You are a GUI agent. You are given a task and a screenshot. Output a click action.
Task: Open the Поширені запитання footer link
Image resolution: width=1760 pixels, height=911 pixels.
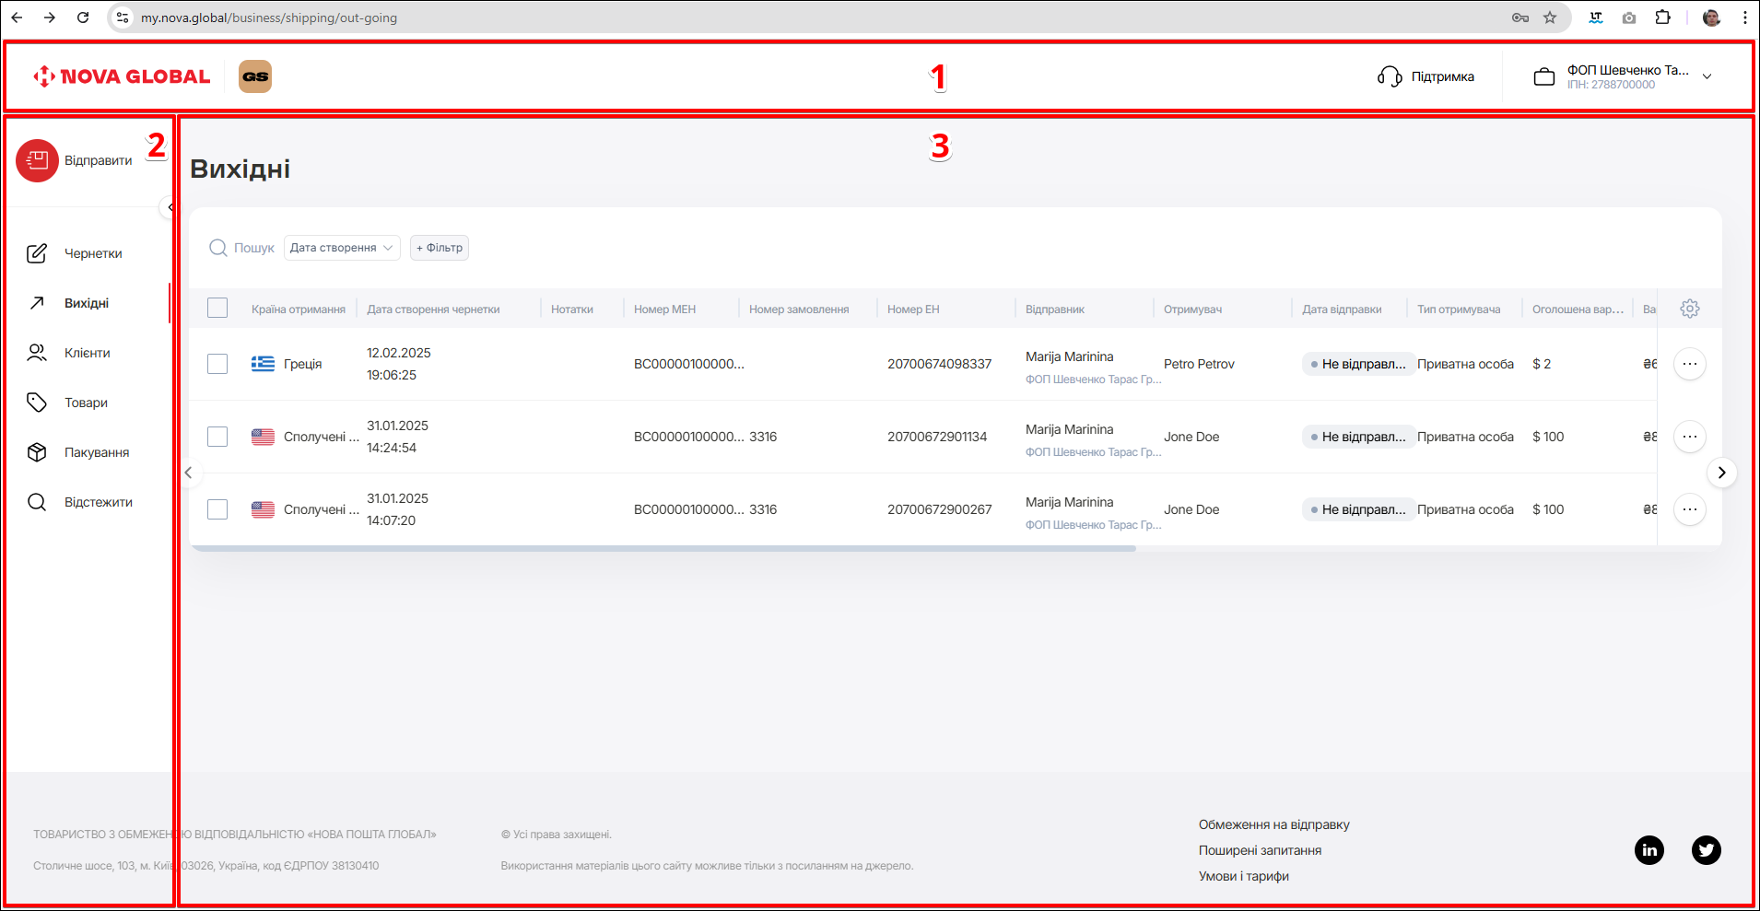click(1260, 850)
